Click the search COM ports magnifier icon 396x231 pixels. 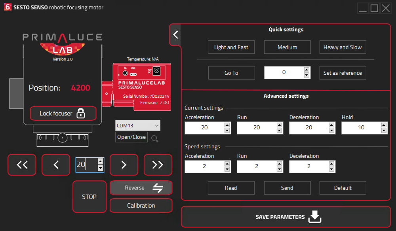click(154, 138)
